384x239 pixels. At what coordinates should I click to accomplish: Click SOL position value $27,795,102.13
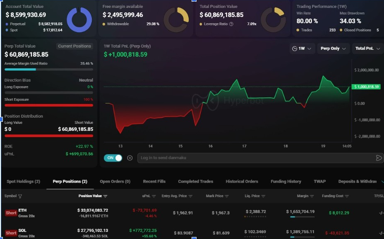[93, 230]
